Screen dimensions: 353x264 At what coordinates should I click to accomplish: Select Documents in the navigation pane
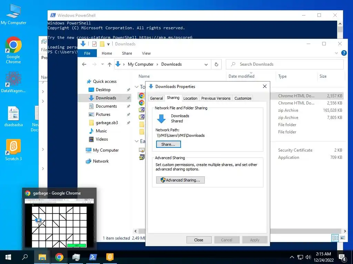click(x=106, y=106)
